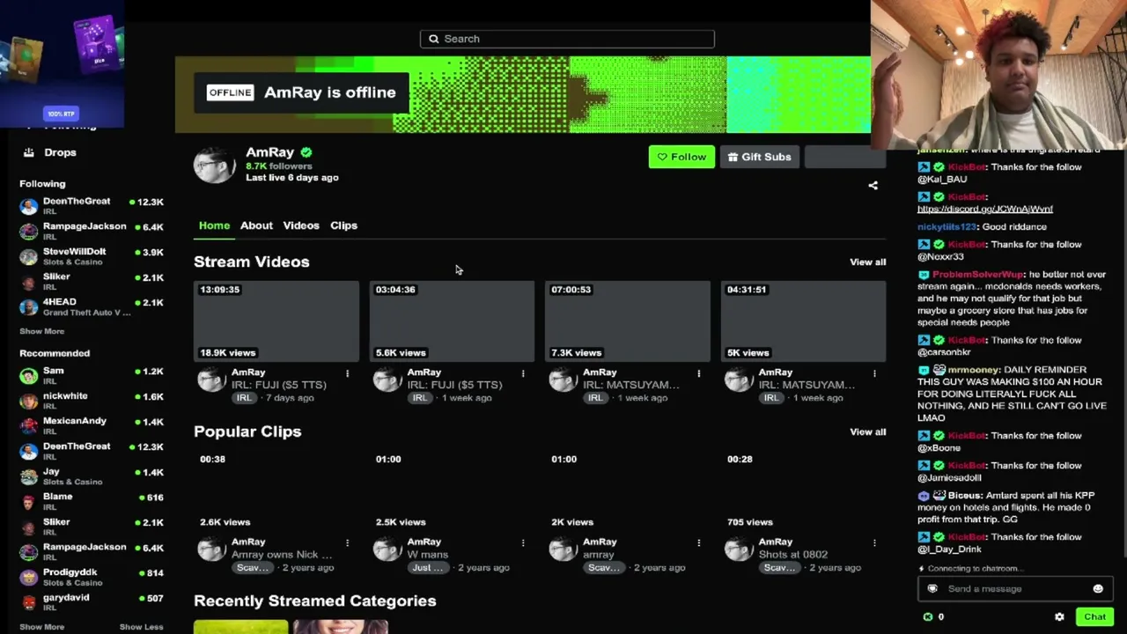Click IRL category tag under 13:09:35 video
This screenshot has width=1127, height=634.
point(244,398)
